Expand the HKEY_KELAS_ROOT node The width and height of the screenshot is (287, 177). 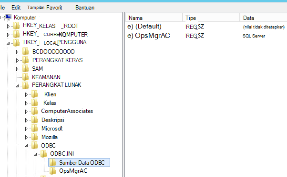(x=8, y=27)
